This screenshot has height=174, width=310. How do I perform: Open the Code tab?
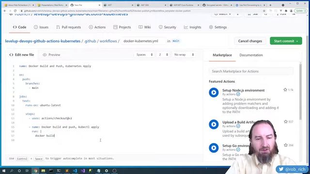coord(19,27)
